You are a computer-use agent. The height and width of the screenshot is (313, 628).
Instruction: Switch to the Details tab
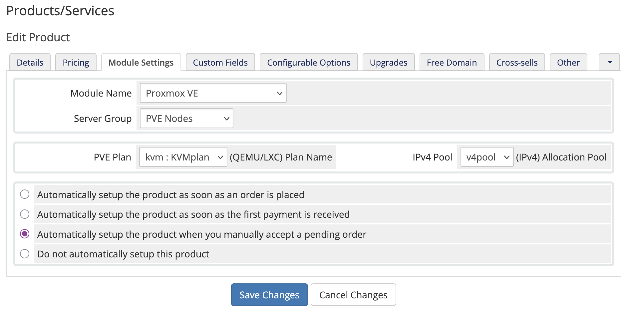tap(30, 62)
